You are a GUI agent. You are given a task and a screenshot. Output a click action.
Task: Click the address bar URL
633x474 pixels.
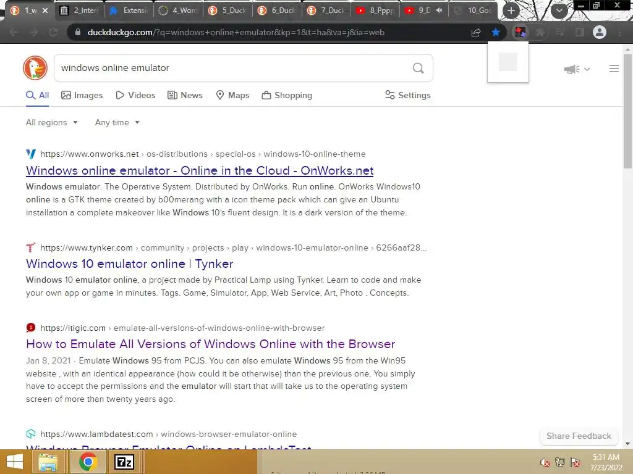[236, 32]
